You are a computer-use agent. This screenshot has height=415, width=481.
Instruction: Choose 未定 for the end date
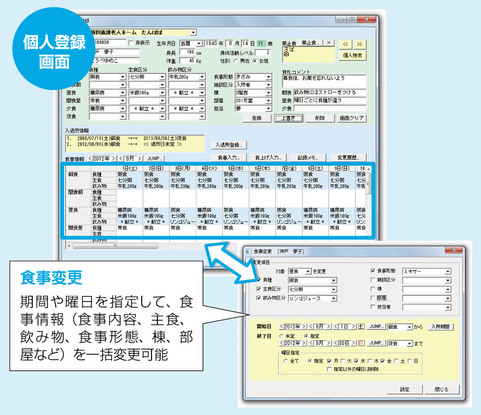282,336
